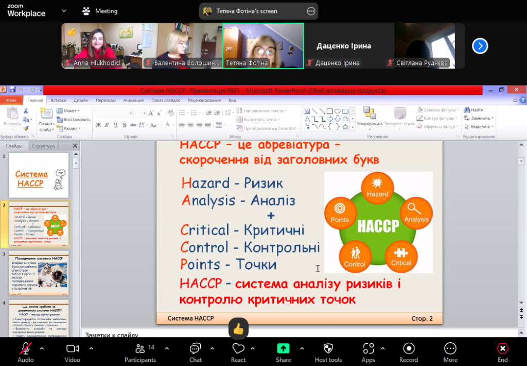
Task: Click the More ellipsis icon
Action: tap(450, 348)
